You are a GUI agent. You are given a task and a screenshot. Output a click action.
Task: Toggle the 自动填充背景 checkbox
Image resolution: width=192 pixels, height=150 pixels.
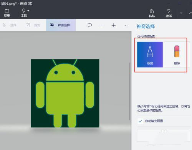coord(140,121)
